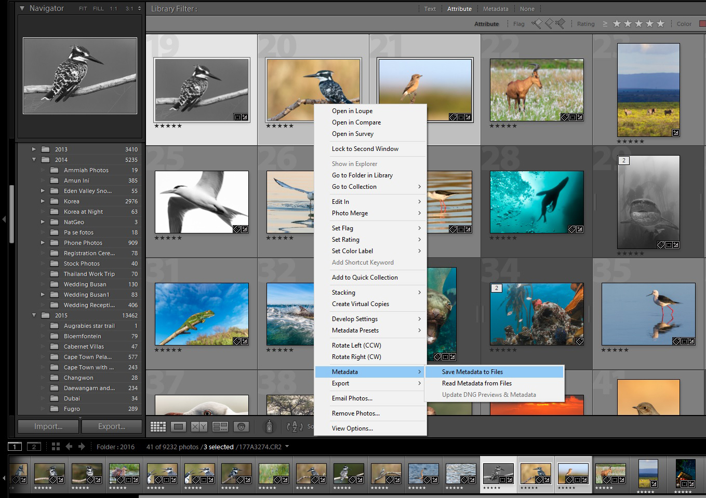This screenshot has height=498, width=706.
Task: Go back with the left arrow
Action: point(69,447)
